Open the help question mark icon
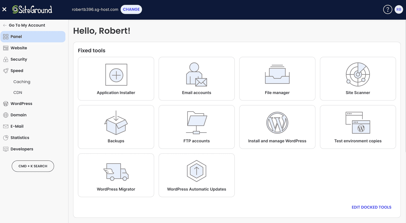 click(388, 10)
